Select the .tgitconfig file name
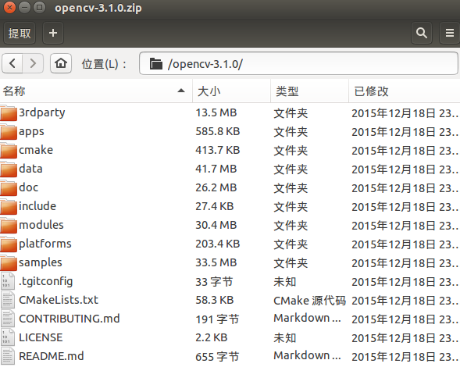 pos(46,281)
